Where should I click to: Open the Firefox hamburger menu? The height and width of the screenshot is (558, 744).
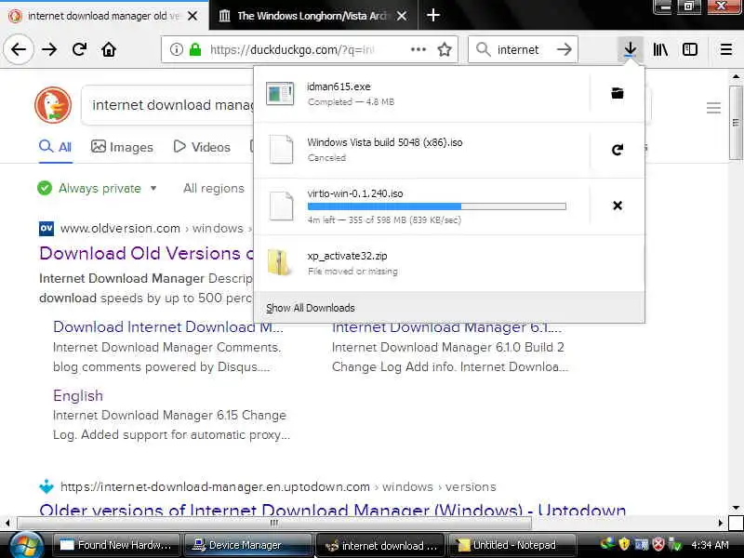click(726, 49)
